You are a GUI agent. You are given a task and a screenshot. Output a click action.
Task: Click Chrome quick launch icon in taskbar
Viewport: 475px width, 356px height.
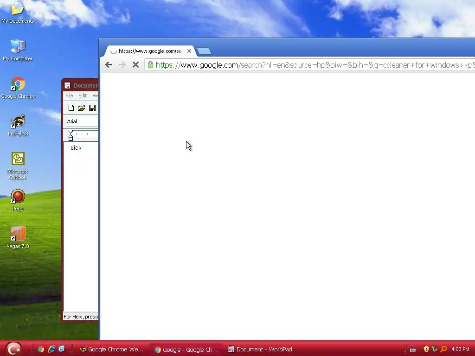click(x=41, y=350)
